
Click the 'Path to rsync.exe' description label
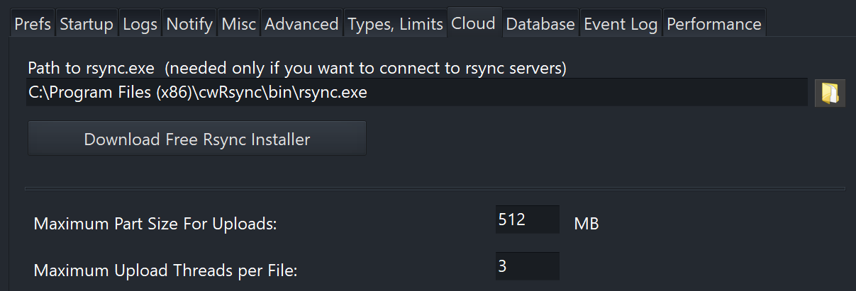point(296,68)
